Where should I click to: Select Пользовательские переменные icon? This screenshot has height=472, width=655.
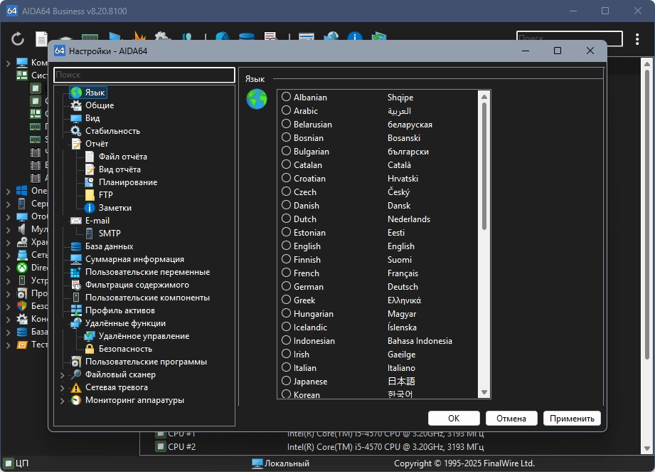[x=76, y=272]
